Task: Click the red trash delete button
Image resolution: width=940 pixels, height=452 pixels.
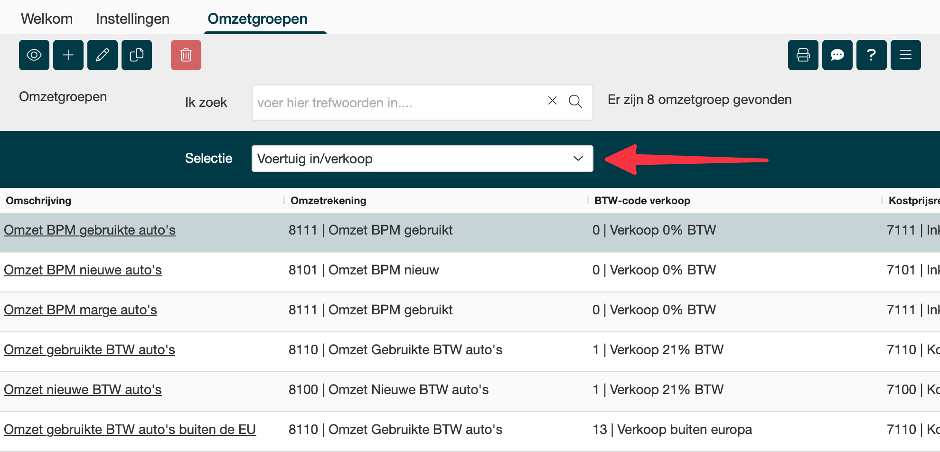Action: click(186, 55)
